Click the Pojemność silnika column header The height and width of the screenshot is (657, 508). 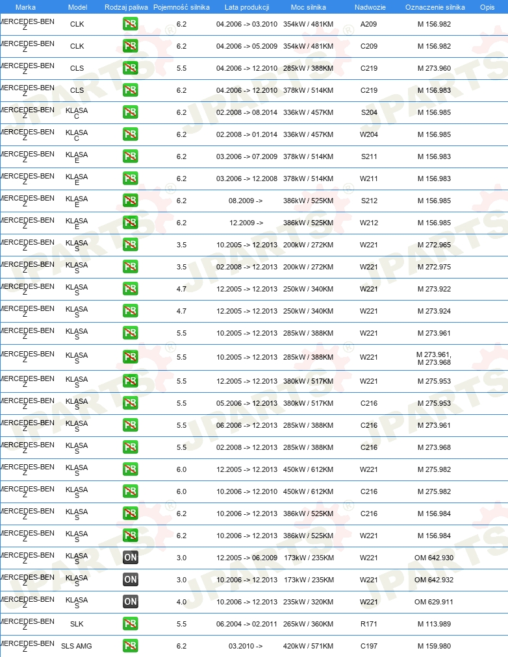coord(181,7)
